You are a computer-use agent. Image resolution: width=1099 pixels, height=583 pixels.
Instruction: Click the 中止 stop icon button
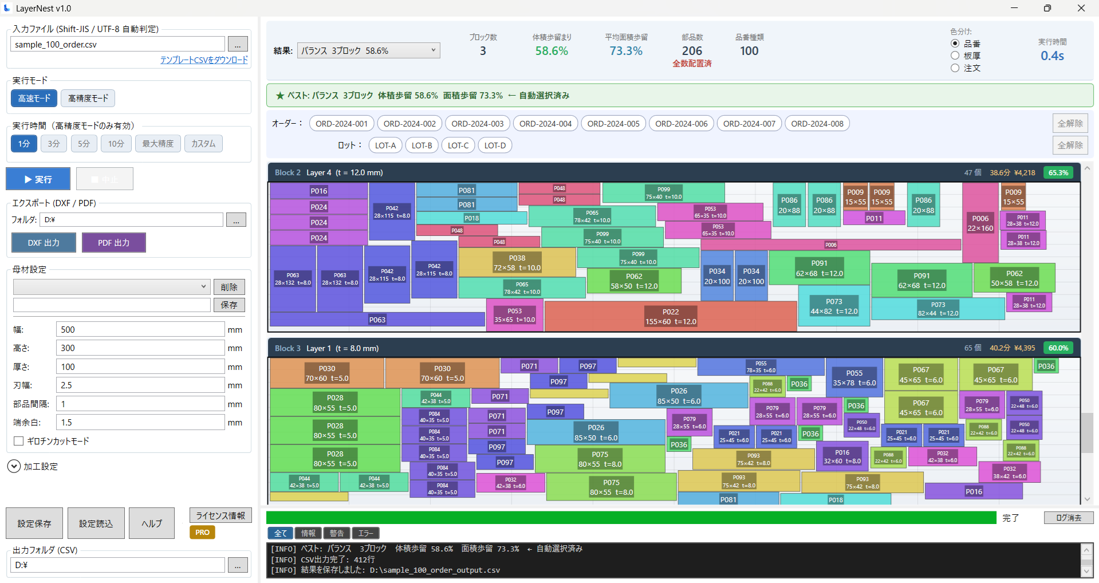[104, 178]
